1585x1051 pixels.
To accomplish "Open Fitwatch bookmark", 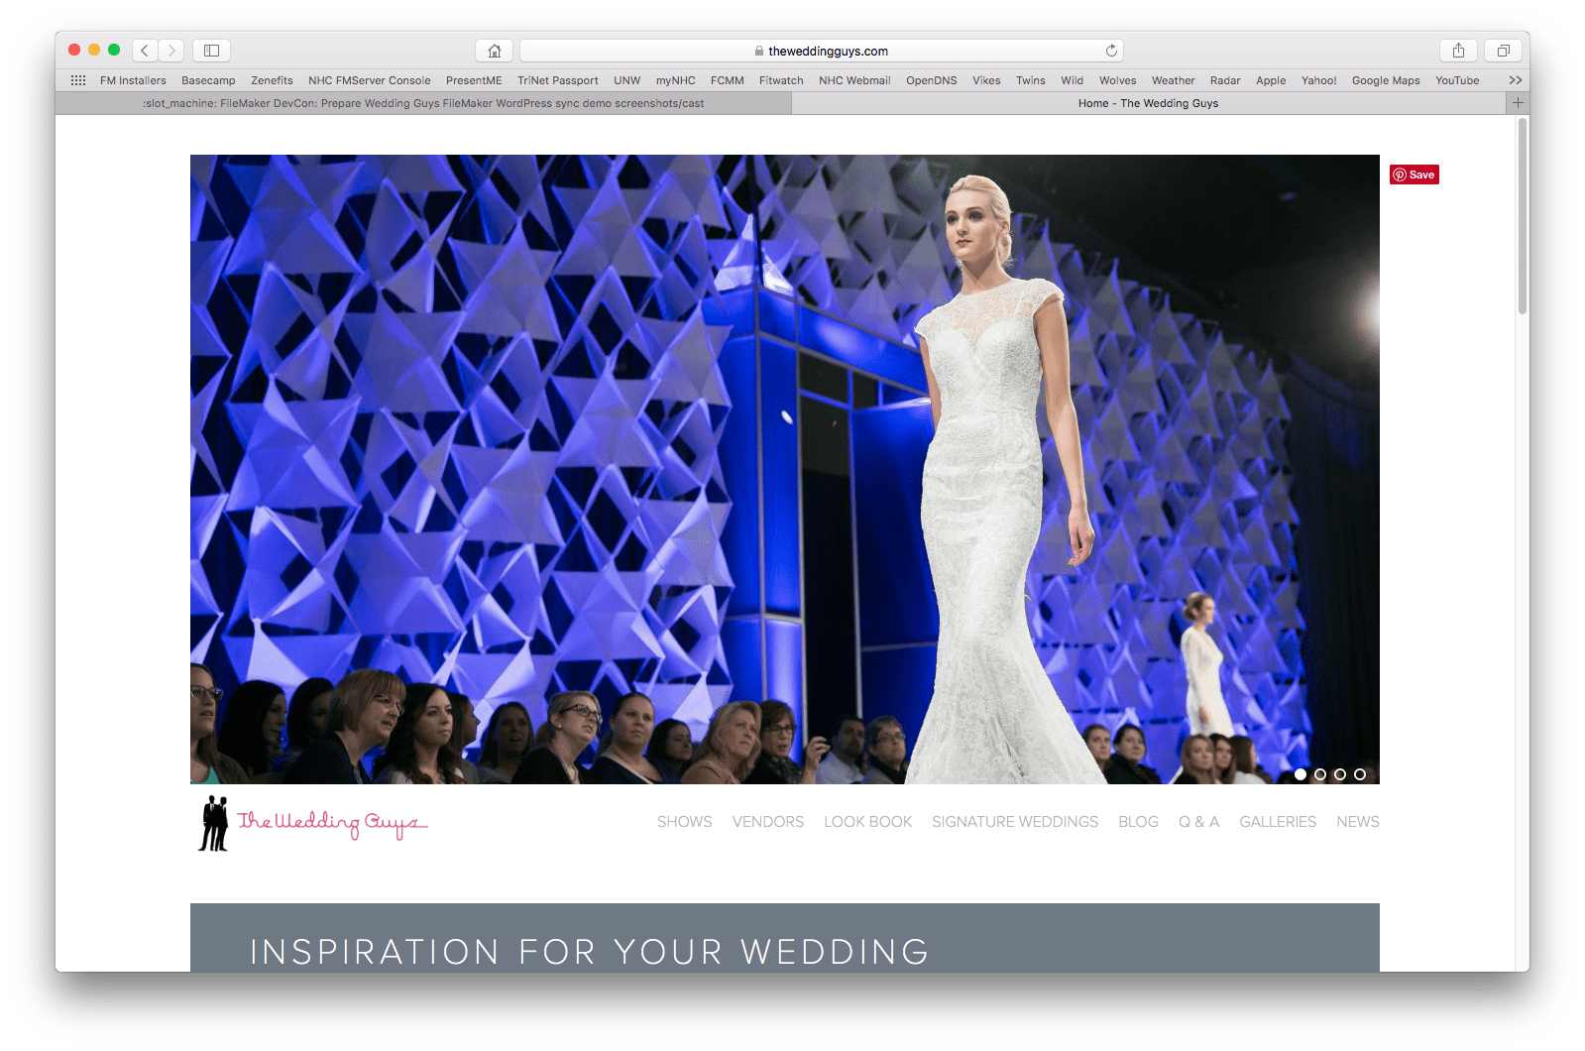I will tap(781, 80).
